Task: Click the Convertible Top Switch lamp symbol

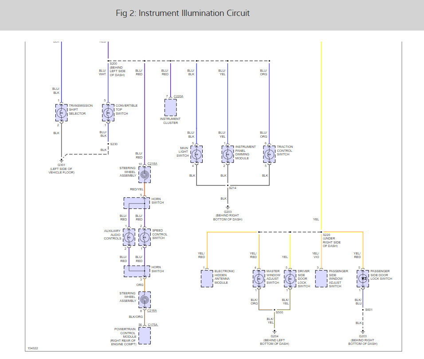Action: (x=108, y=112)
